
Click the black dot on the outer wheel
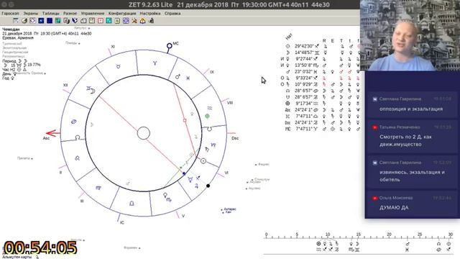coord(208,186)
